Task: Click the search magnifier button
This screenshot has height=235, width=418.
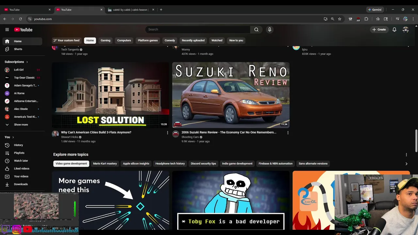Action: 256,29
